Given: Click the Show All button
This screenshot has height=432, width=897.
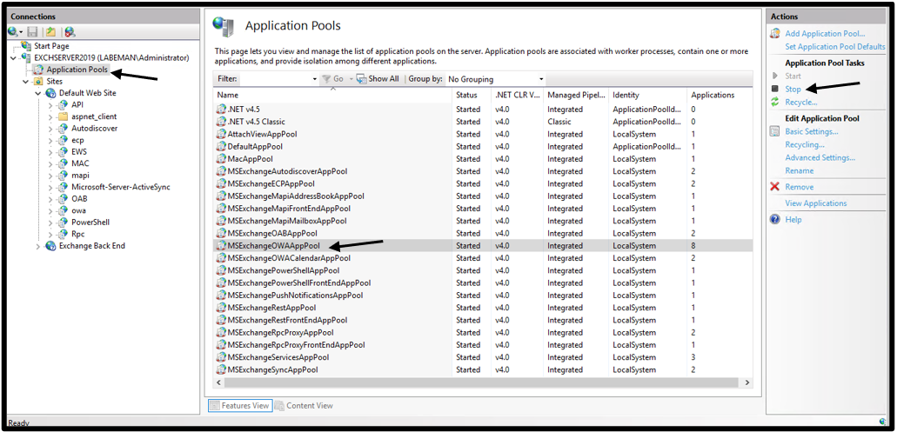Looking at the screenshot, I should [378, 79].
